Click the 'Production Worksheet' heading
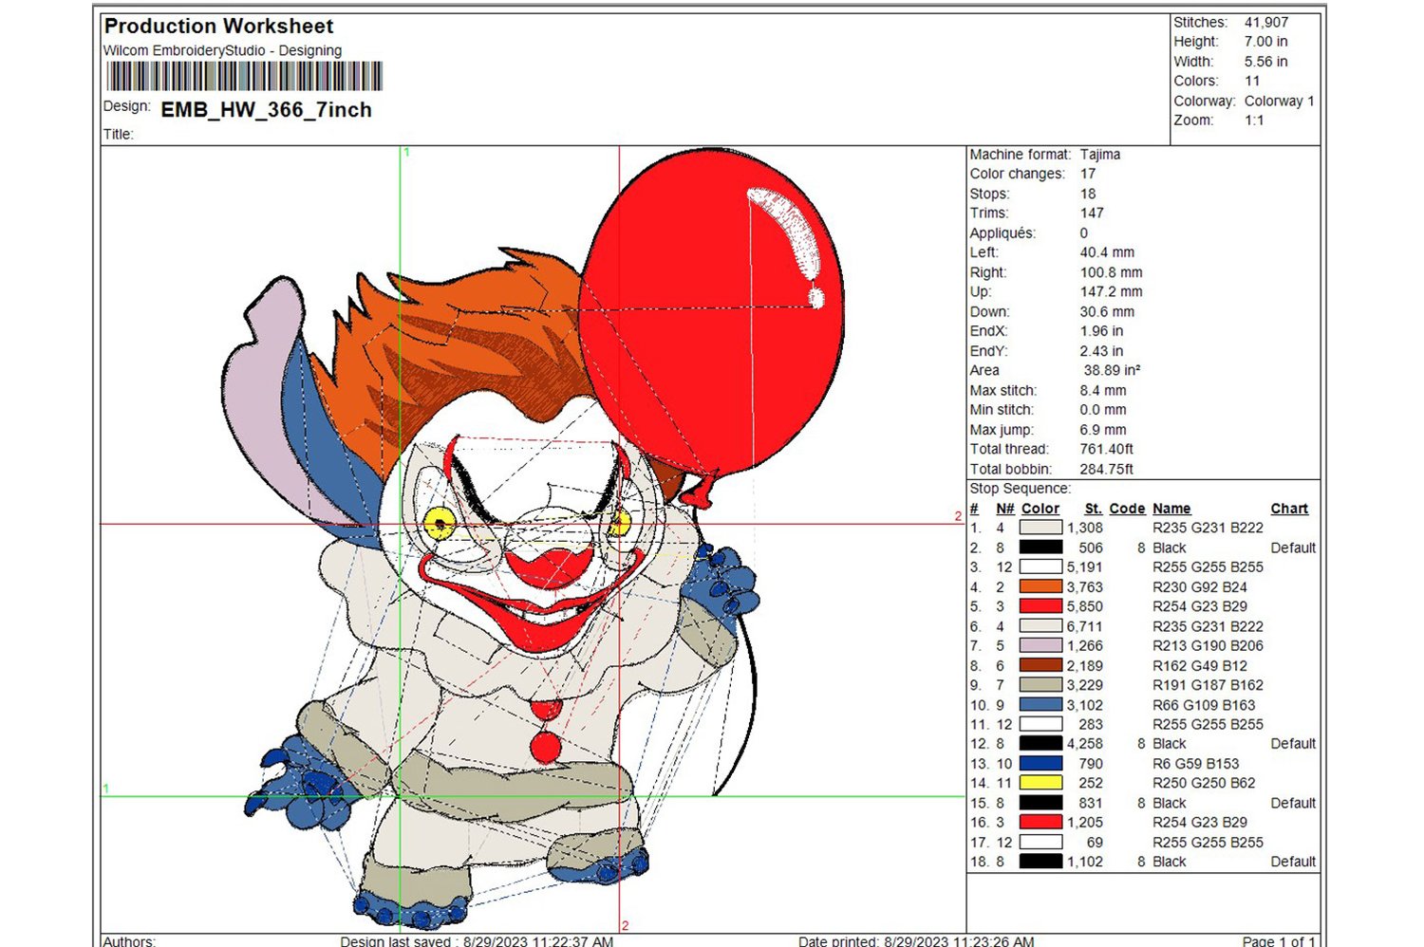 pyautogui.click(x=218, y=27)
